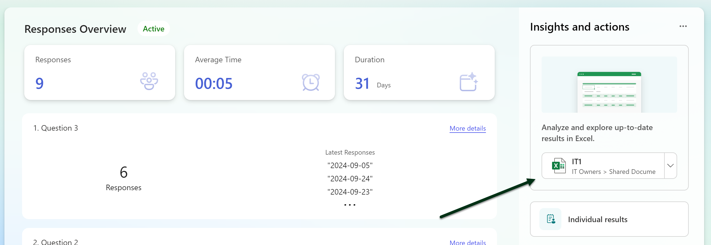This screenshot has height=245, width=711.
Task: Click the latest response "2024-09-24"
Action: (350, 179)
